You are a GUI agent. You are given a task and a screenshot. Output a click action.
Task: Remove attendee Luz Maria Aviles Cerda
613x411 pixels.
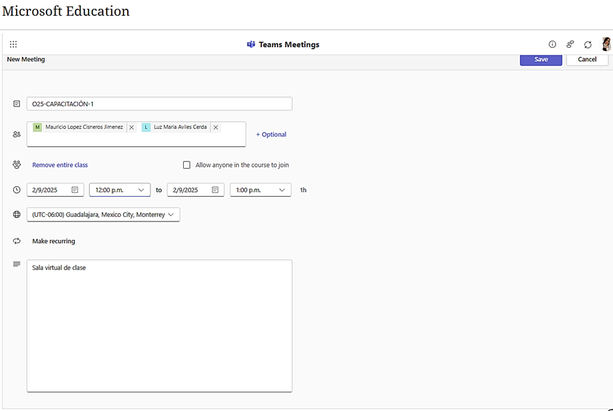click(216, 128)
